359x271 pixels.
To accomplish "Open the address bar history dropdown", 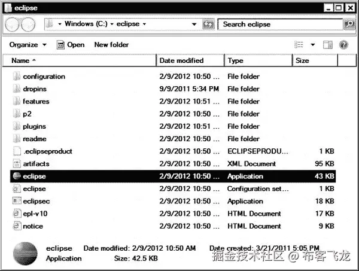I will click(x=194, y=24).
